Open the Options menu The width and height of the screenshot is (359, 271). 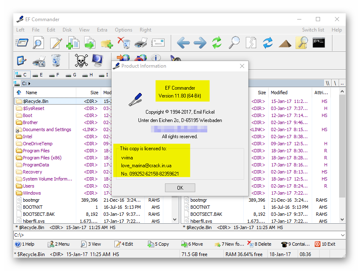pos(124,30)
